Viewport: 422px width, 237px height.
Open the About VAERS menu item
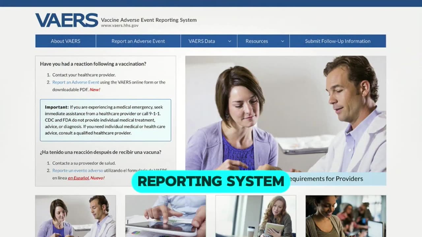[x=66, y=41]
